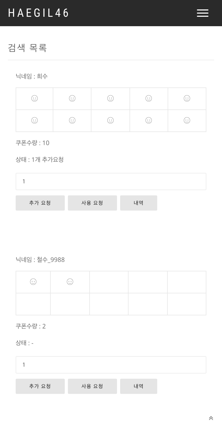222x429 pixels.
Task: Click the first smiley coupon stamp for 희수
Action: (x=34, y=98)
